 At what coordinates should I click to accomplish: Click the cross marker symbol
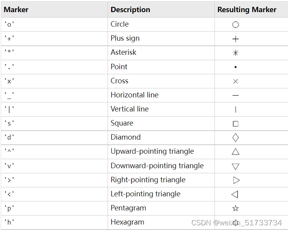coord(236,81)
